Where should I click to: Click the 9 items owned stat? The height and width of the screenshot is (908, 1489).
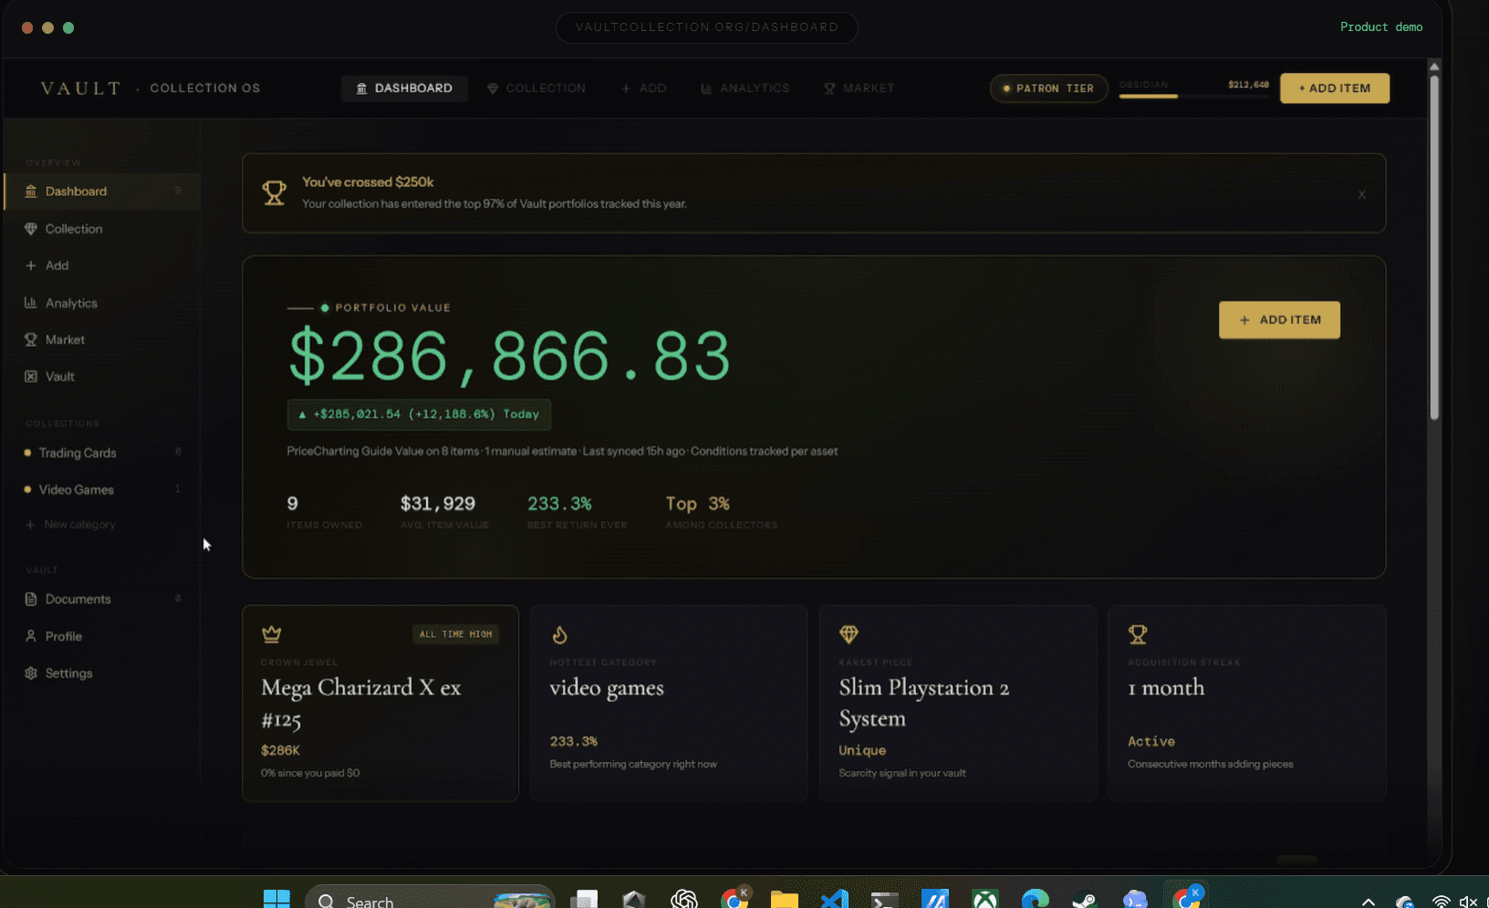324,513
